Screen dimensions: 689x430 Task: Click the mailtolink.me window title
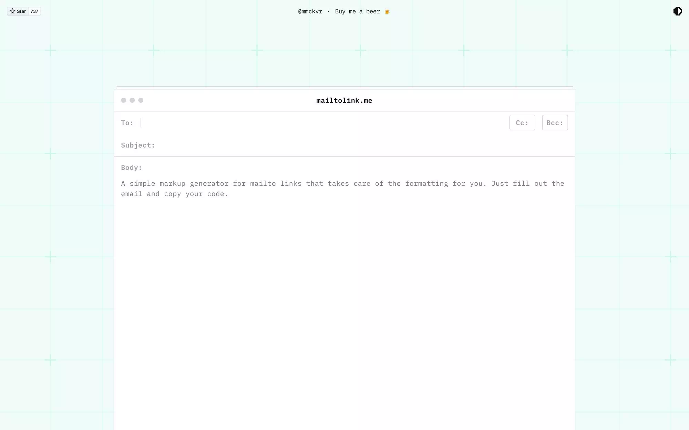click(x=344, y=100)
